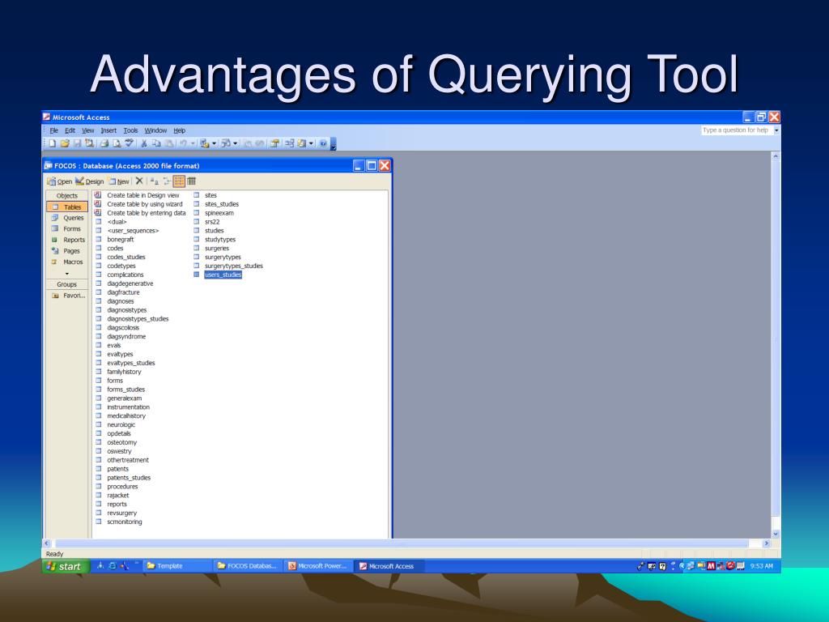Switch to Large Icons view
This screenshot has width=829, height=622.
(154, 181)
